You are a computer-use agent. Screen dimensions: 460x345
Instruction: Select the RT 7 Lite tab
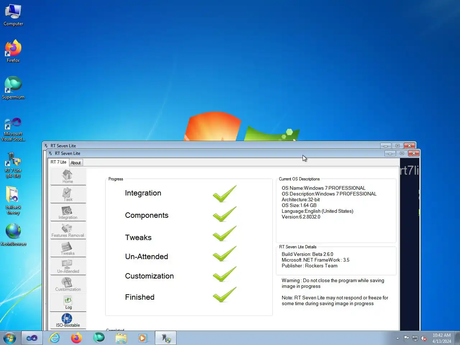tap(58, 162)
